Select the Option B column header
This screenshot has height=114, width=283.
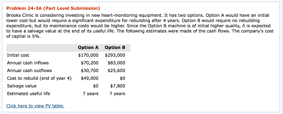(115, 47)
